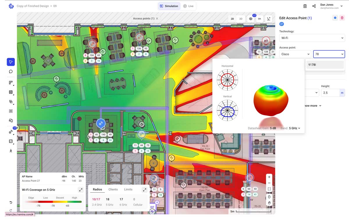This screenshot has height=222, width=349.
Task: Switch map to 2D view
Action: point(232,19)
